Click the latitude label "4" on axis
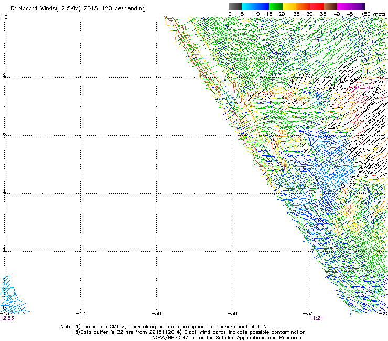 point(4,191)
